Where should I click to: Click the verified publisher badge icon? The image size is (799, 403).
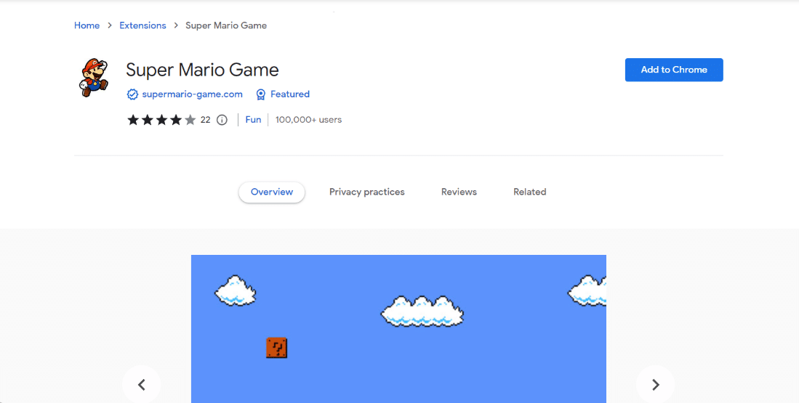pyautogui.click(x=132, y=94)
